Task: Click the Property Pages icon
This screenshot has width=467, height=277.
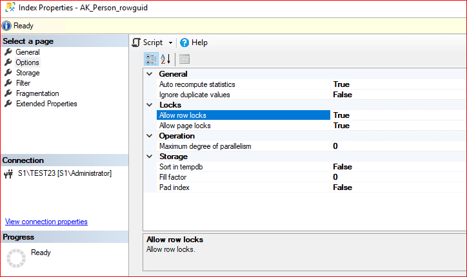Action: 184,59
